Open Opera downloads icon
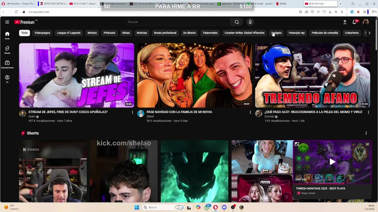Screen dimensions: 378x212 click(x=330, y=12)
